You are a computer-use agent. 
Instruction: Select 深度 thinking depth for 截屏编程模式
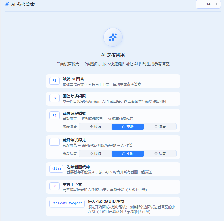(x=160, y=127)
